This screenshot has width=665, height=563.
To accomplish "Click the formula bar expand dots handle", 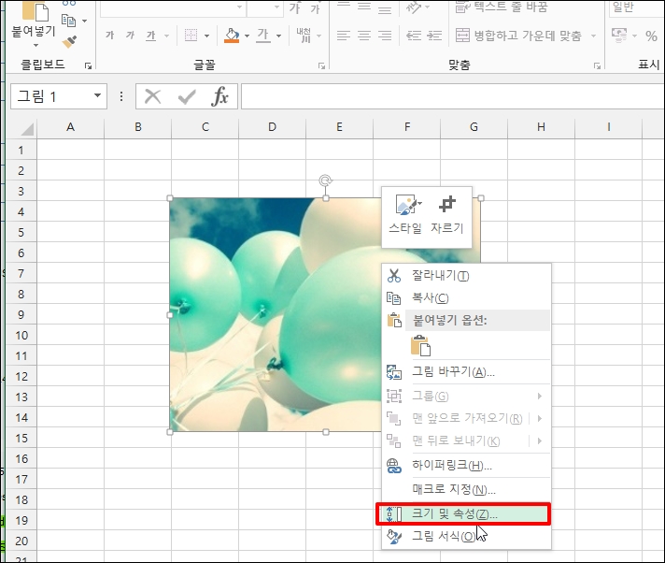I will 121,96.
